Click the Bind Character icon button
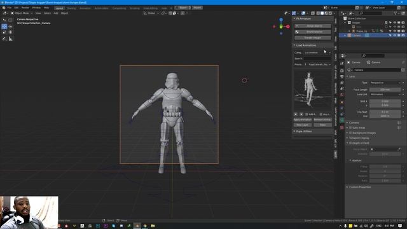The image size is (407, 229). pos(297,32)
